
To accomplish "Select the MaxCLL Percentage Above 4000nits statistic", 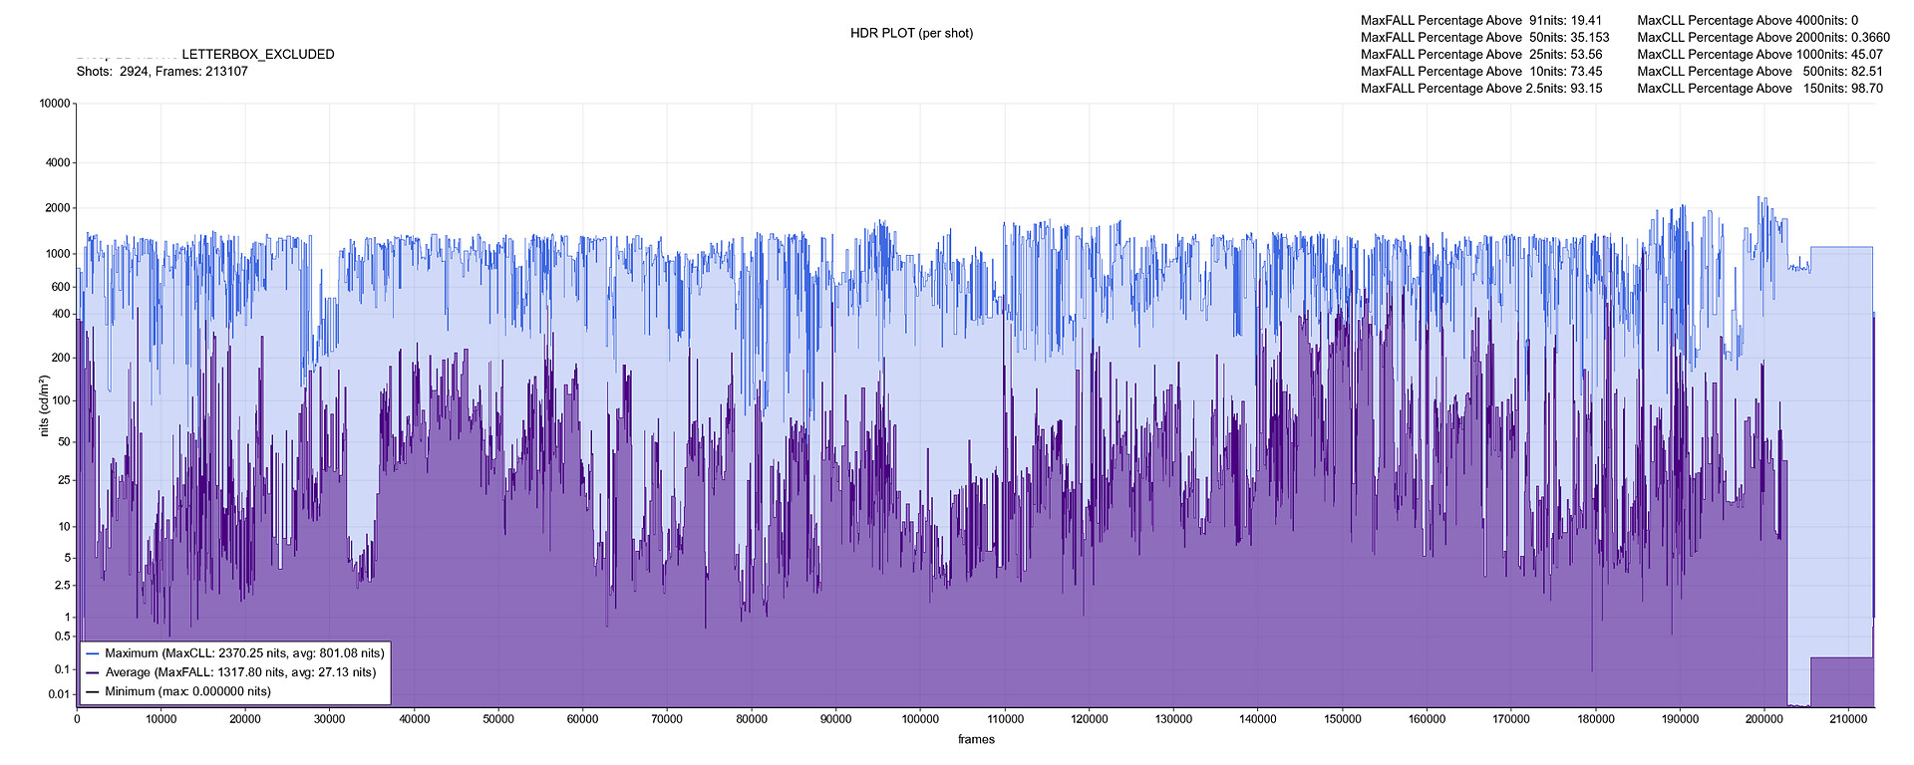I will coord(1748,20).
